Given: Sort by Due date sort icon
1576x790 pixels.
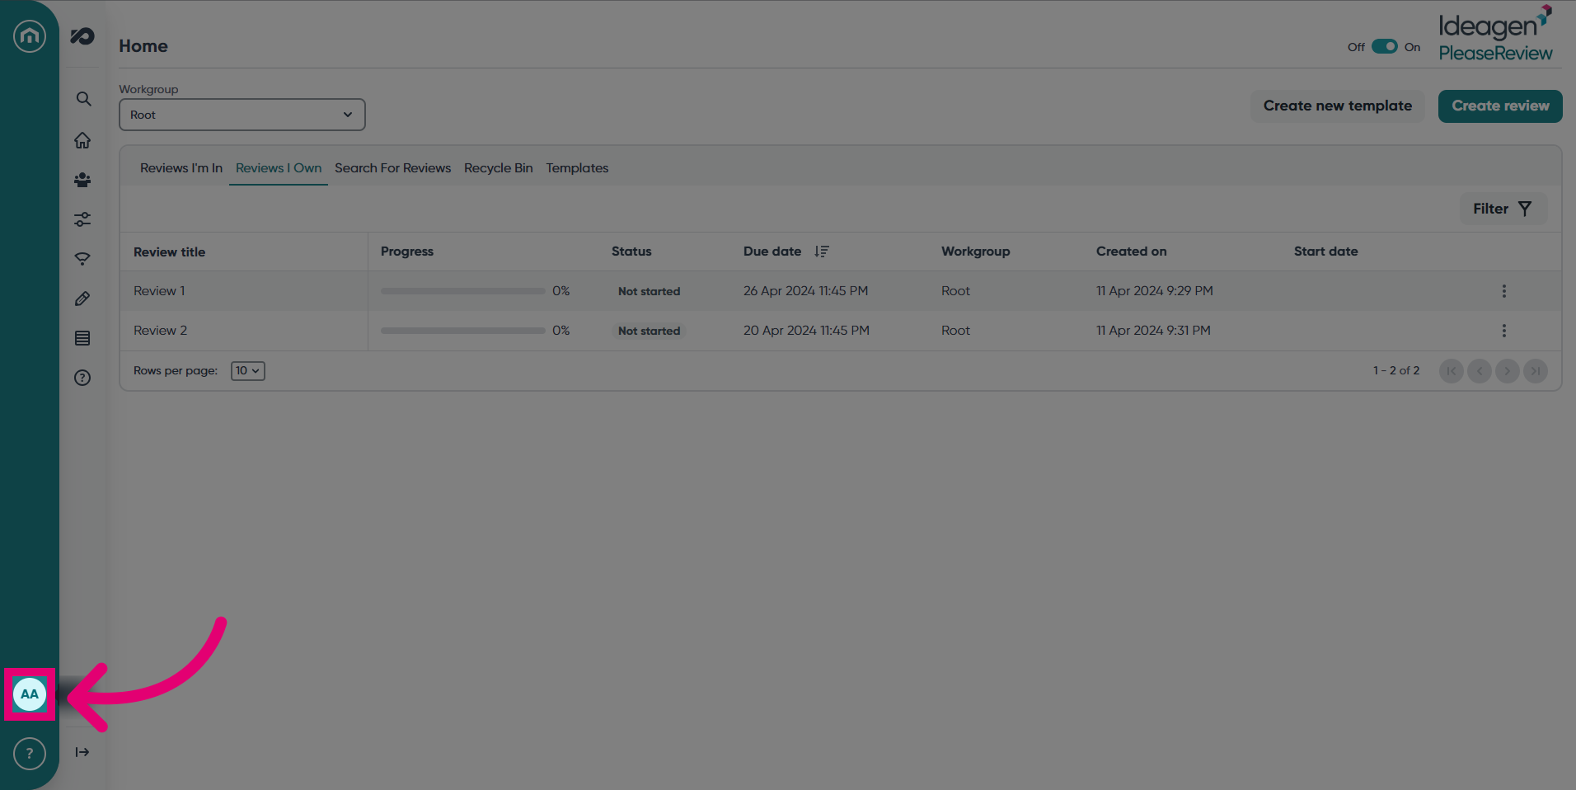Looking at the screenshot, I should (x=822, y=252).
